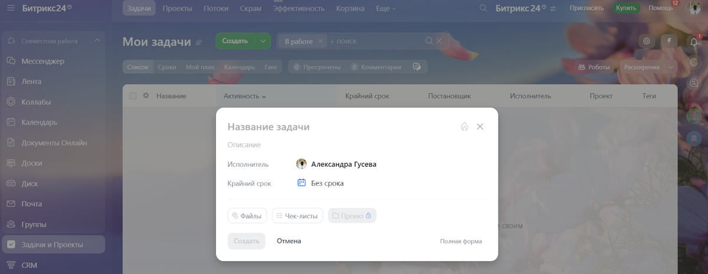Open the search magnifier in top bar
The width and height of the screenshot is (708, 274).
(x=483, y=8)
